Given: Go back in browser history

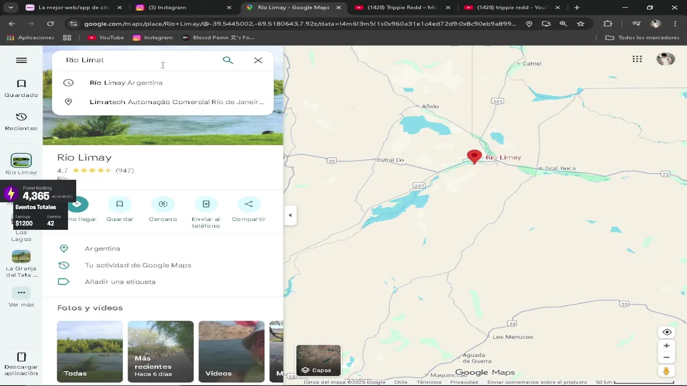Looking at the screenshot, I should click(x=12, y=24).
